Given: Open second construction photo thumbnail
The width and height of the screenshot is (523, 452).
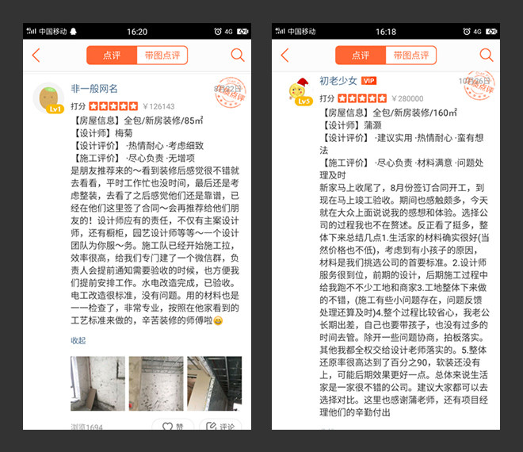Looking at the screenshot, I should point(156,384).
